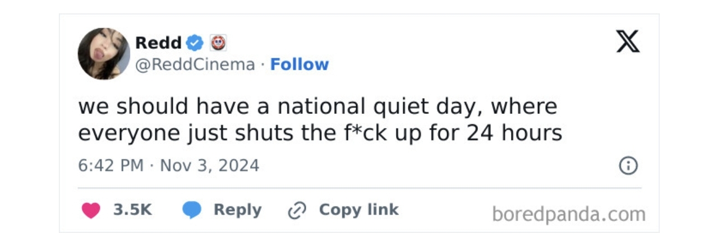This screenshot has height=248, width=718.
Task: Like the tweet with the pink heart
Action: (91, 210)
